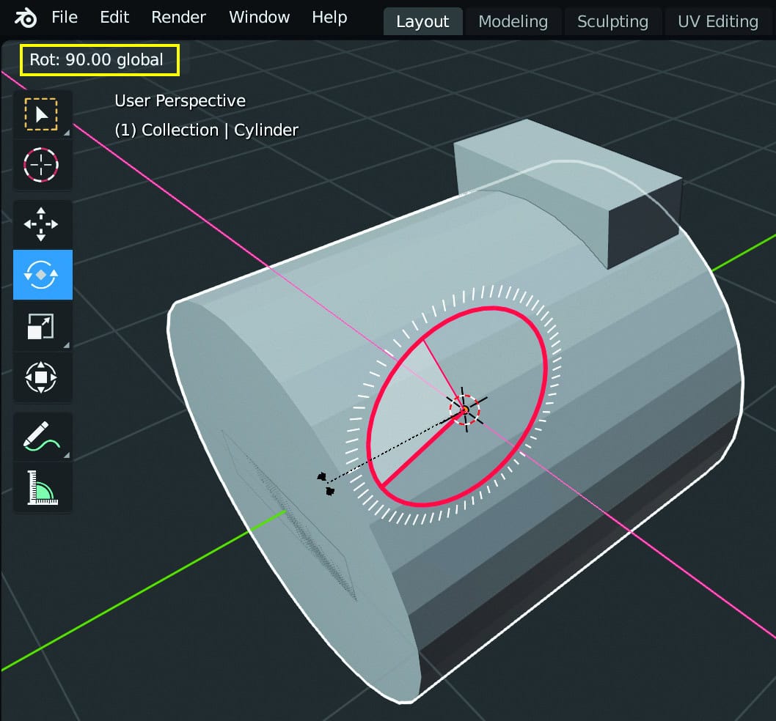Open the Render menu
The width and height of the screenshot is (776, 721).
178,18
